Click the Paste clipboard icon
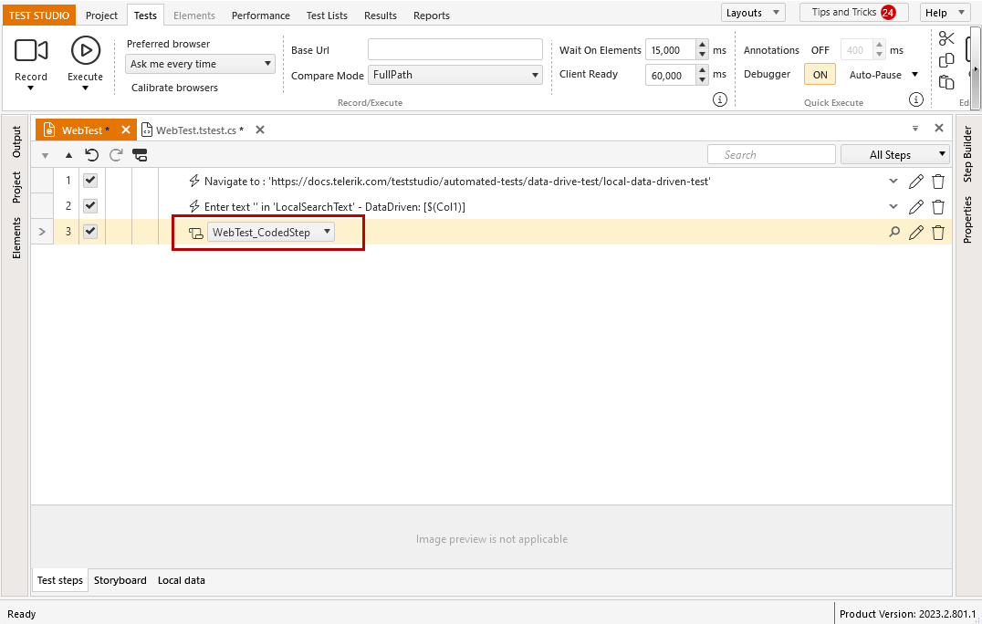The image size is (982, 624). coord(946,82)
